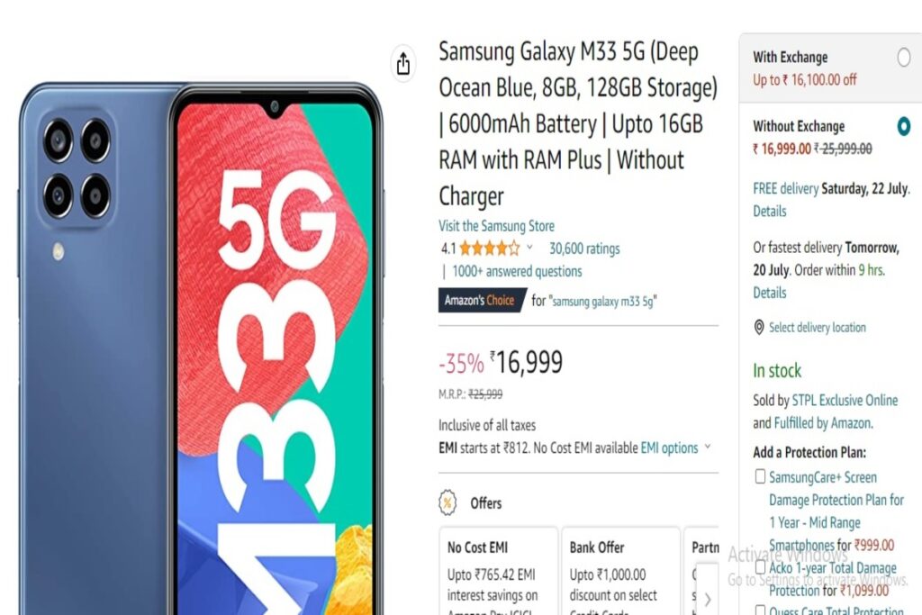Click Select delivery location
922x615 pixels.
point(818,328)
